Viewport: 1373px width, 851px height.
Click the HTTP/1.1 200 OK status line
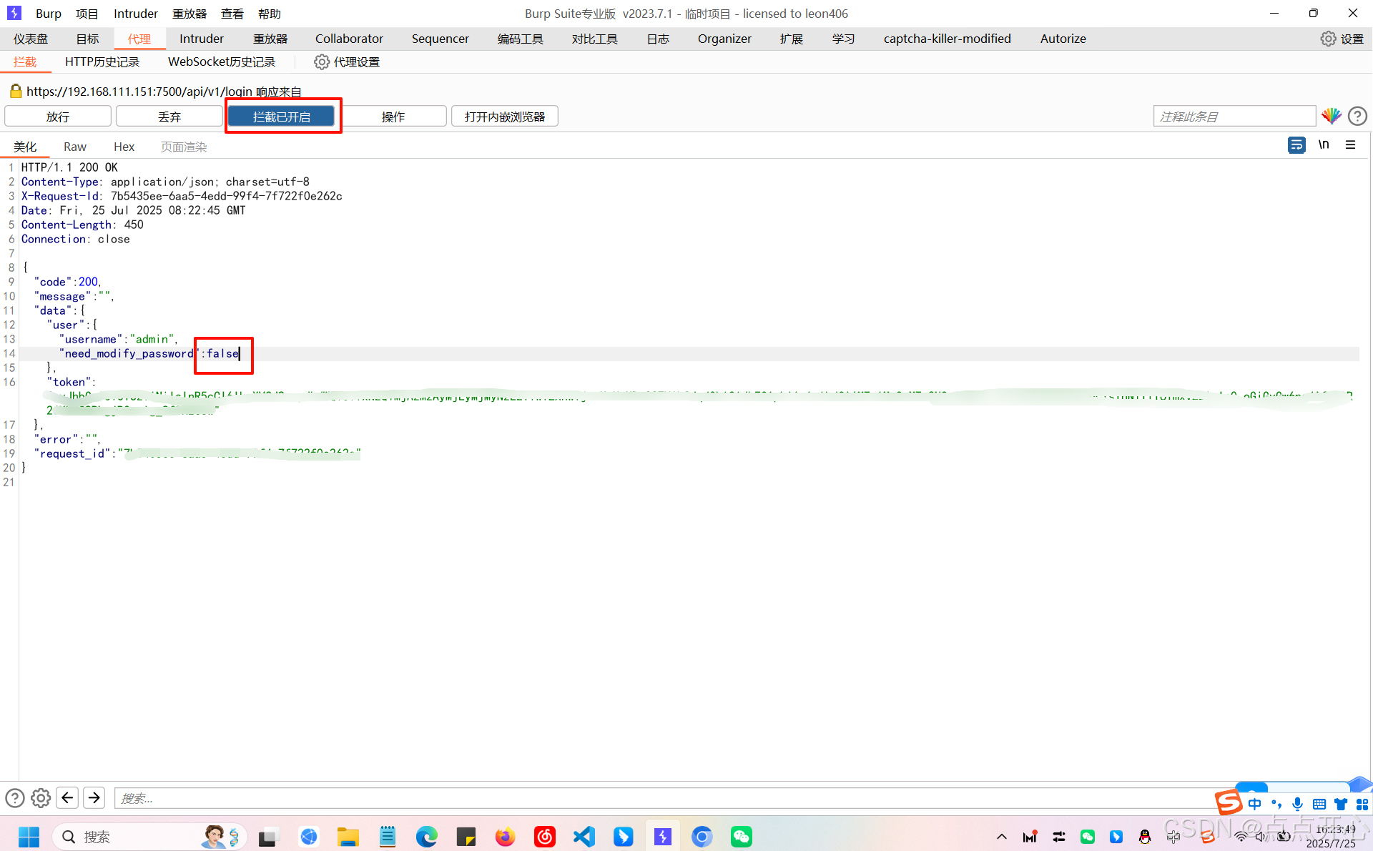point(69,167)
